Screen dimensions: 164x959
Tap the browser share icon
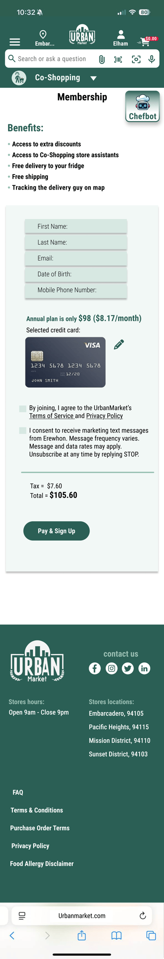[82, 935]
